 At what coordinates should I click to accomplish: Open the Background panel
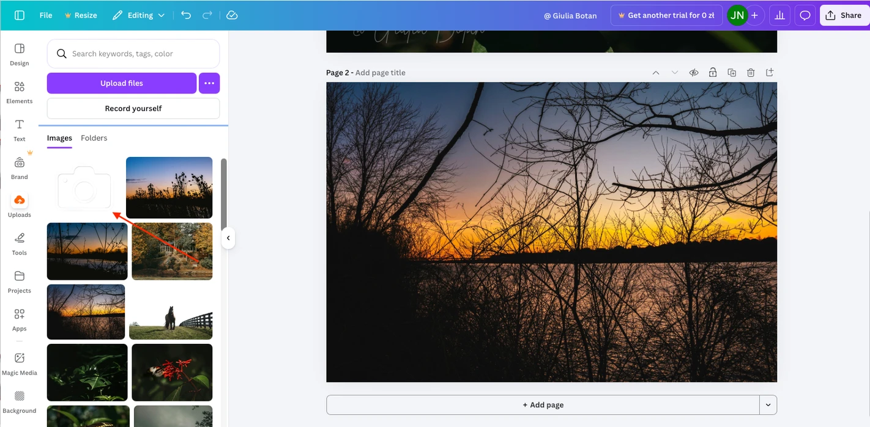20,401
